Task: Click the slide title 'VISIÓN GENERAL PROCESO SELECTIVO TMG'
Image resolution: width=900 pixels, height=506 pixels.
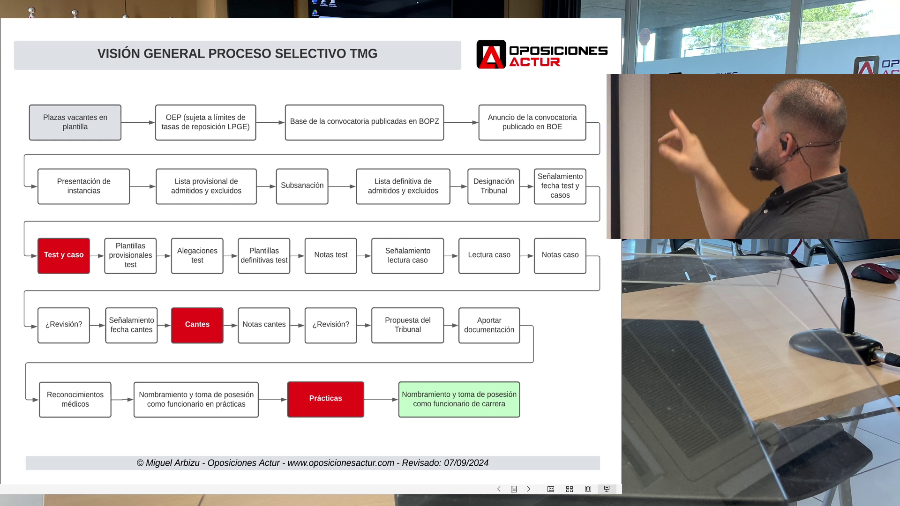Action: point(237,54)
